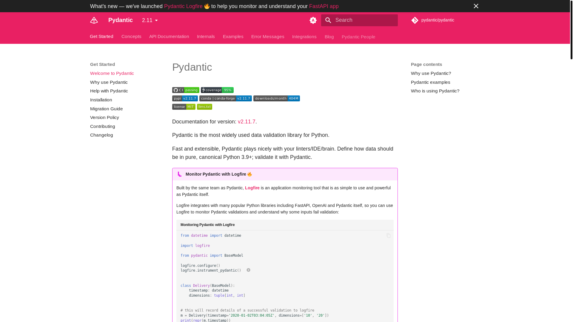Go to Installation in the sidebar
573x322 pixels.
(101, 100)
